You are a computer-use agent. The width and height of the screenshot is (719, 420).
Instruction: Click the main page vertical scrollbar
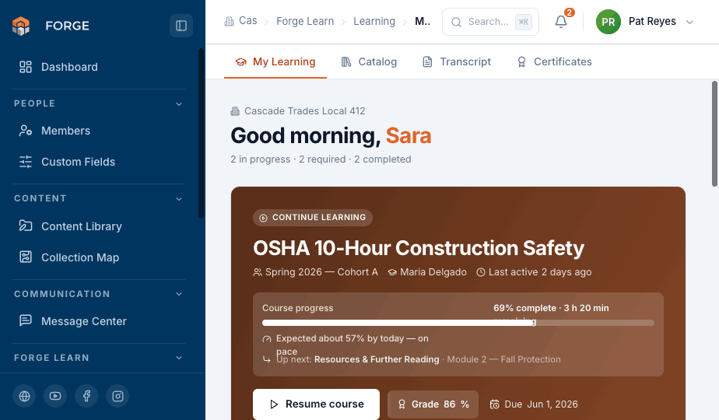pyautogui.click(x=714, y=134)
